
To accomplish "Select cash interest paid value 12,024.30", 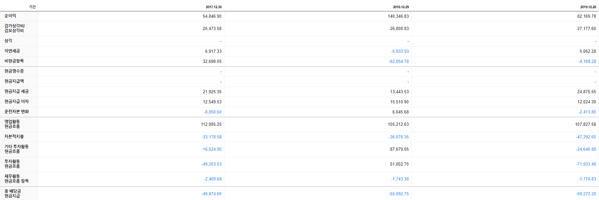I will point(587,102).
